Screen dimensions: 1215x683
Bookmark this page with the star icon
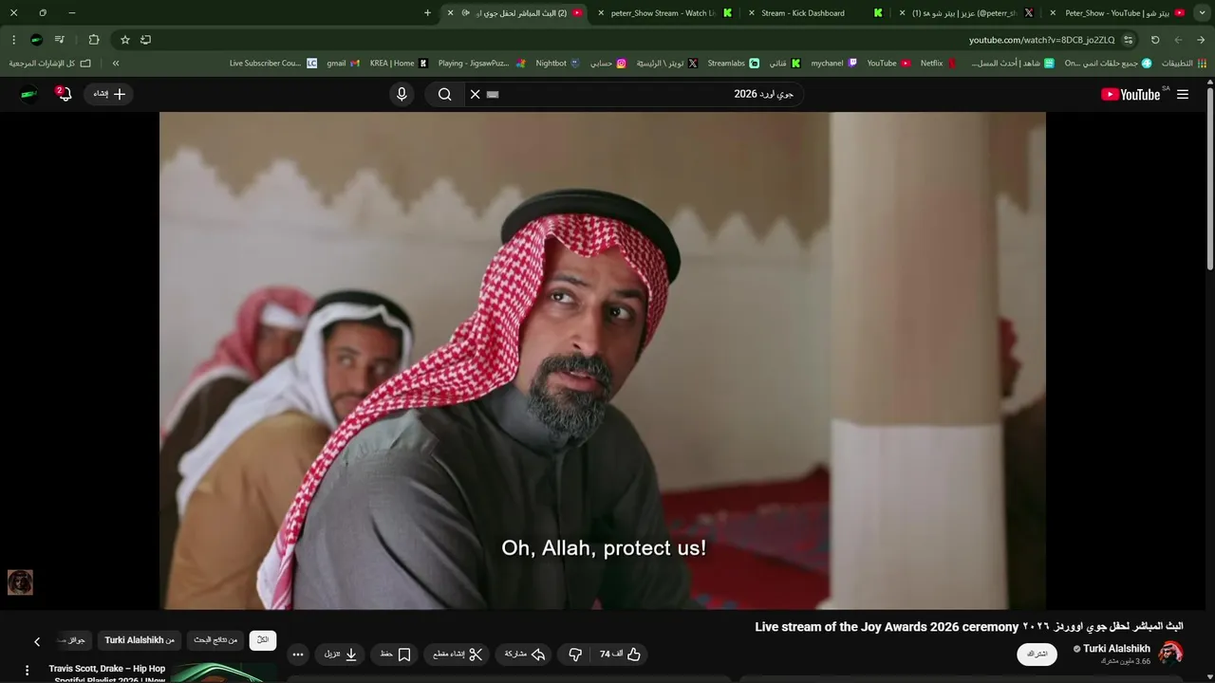124,40
